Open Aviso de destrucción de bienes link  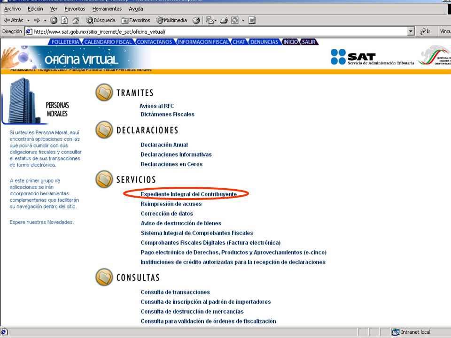181,223
